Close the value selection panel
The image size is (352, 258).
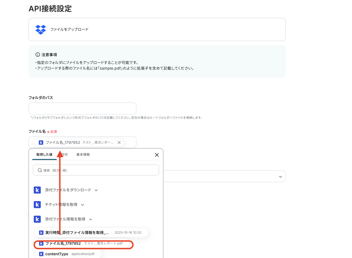pyautogui.click(x=157, y=155)
